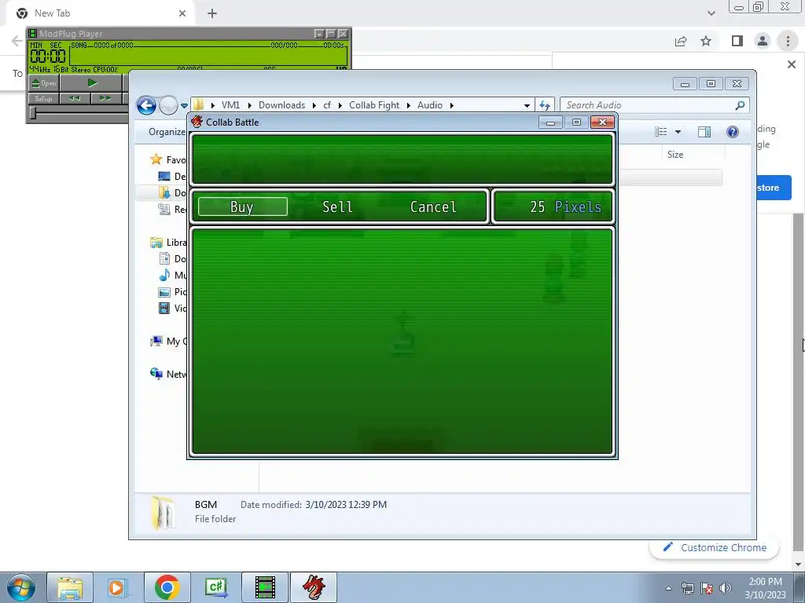Image resolution: width=805 pixels, height=603 pixels.
Task: Click the Favorites star in navigation pane
Action: (x=156, y=159)
